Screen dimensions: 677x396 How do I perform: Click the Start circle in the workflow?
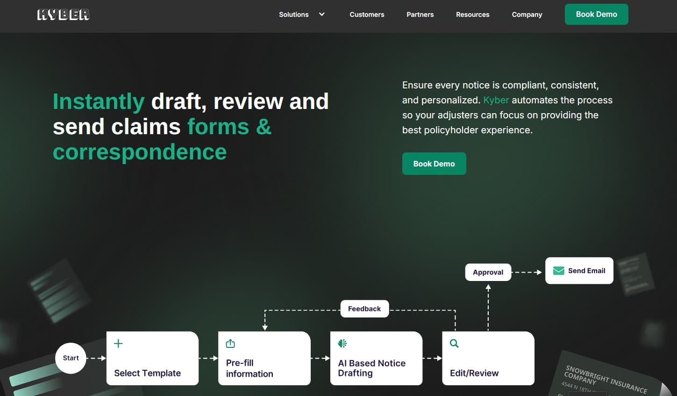tap(71, 358)
